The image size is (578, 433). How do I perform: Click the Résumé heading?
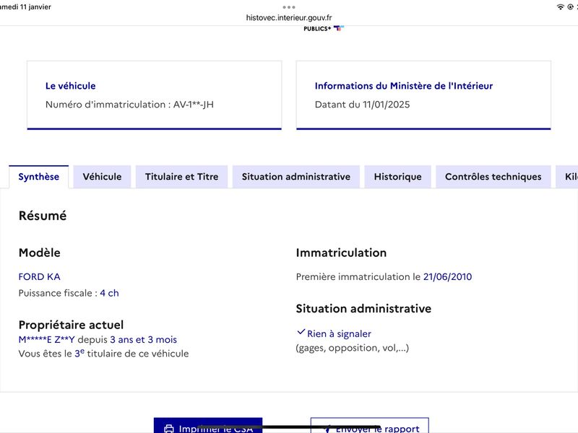[43, 216]
